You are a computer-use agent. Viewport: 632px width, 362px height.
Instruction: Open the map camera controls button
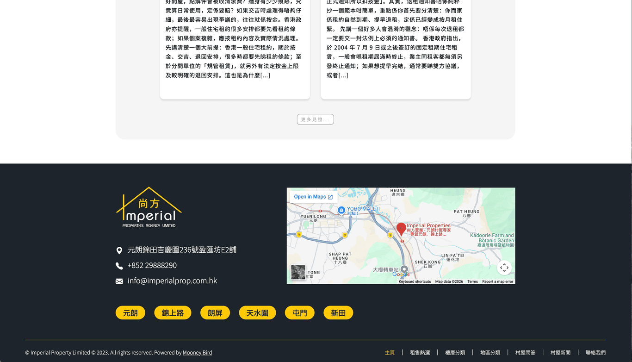pyautogui.click(x=504, y=268)
